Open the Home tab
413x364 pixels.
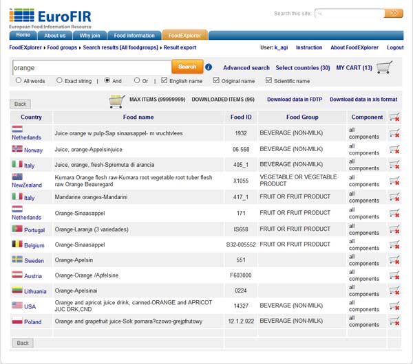pos(23,35)
